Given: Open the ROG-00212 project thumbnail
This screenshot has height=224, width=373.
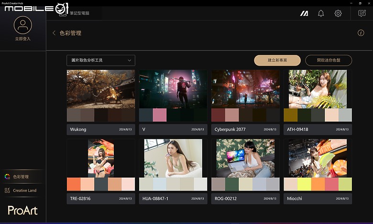Looking at the screenshot, I should click(245, 158).
